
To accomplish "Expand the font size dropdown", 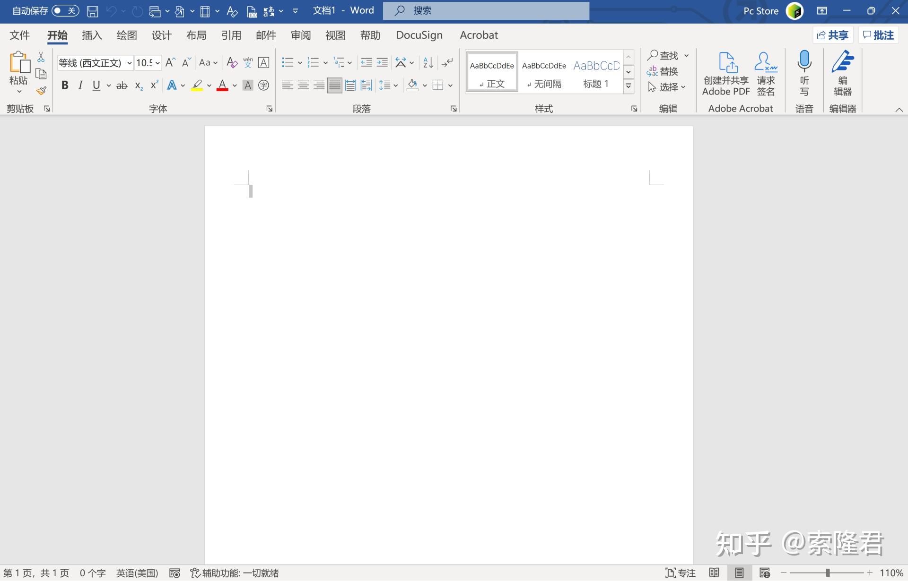I will [x=160, y=62].
